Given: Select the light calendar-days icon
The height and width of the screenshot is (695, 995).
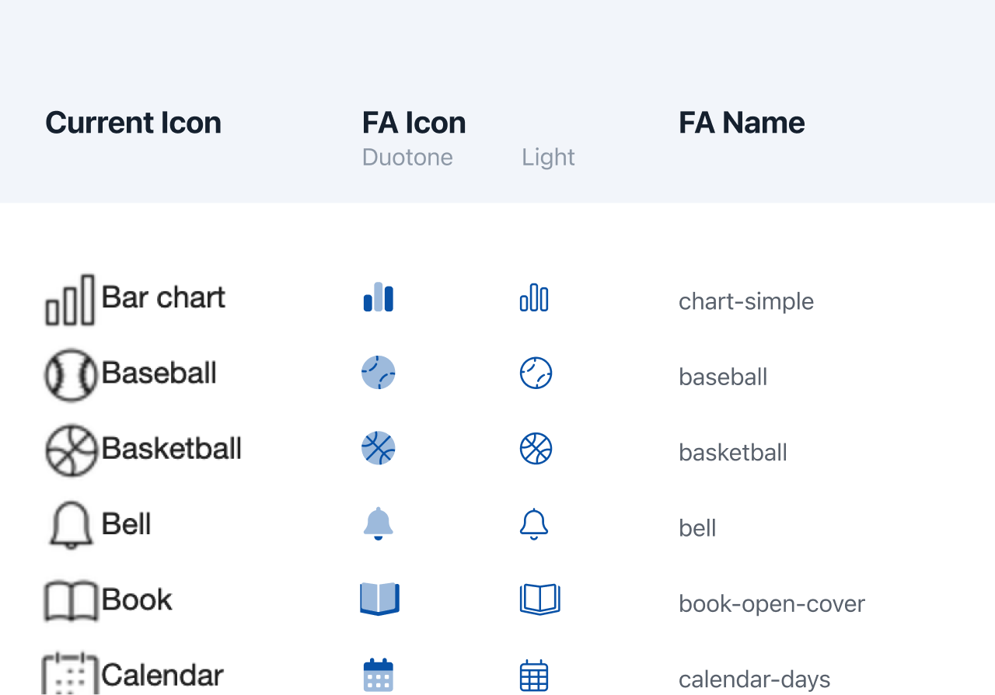Looking at the screenshot, I should tap(534, 676).
